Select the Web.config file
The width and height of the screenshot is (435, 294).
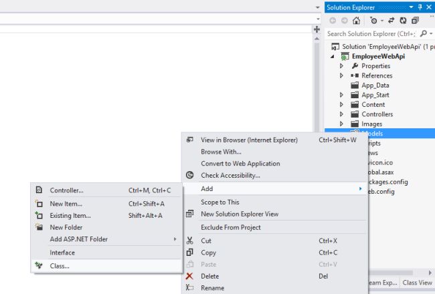[x=381, y=192]
